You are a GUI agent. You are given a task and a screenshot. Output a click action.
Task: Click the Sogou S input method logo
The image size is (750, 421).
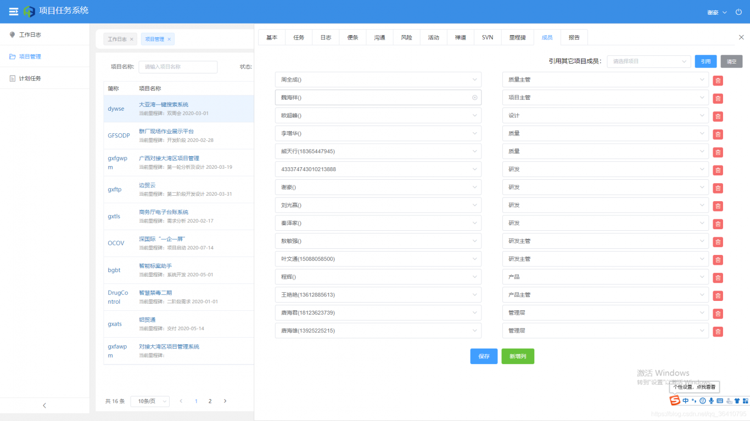tap(675, 401)
